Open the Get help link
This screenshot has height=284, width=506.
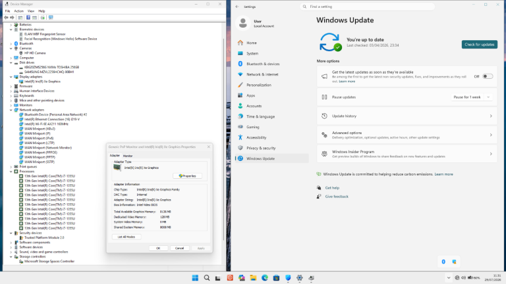[x=332, y=188]
